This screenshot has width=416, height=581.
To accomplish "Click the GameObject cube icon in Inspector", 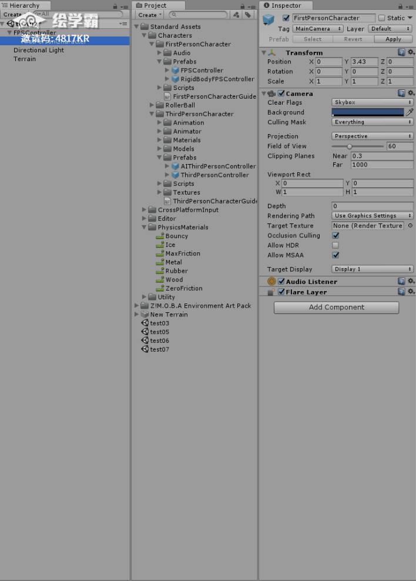I will click(269, 19).
